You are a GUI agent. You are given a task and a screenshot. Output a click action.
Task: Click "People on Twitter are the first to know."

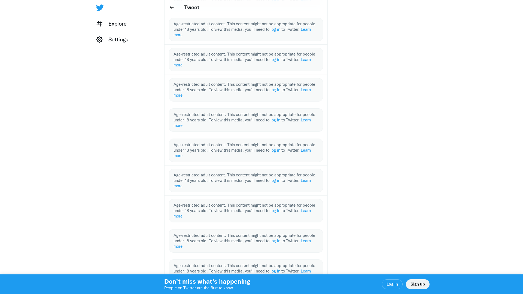[199, 288]
